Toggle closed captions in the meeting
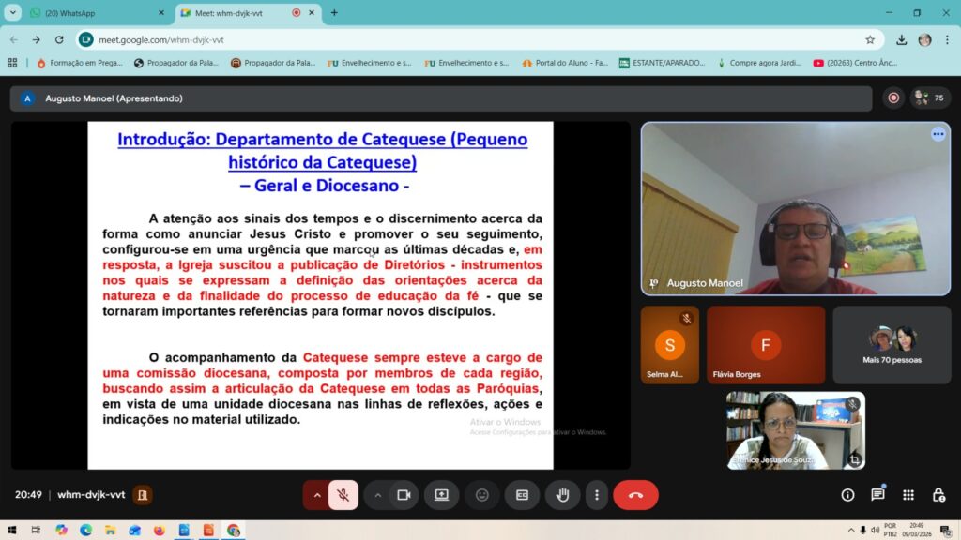The width and height of the screenshot is (961, 540). tap(522, 495)
